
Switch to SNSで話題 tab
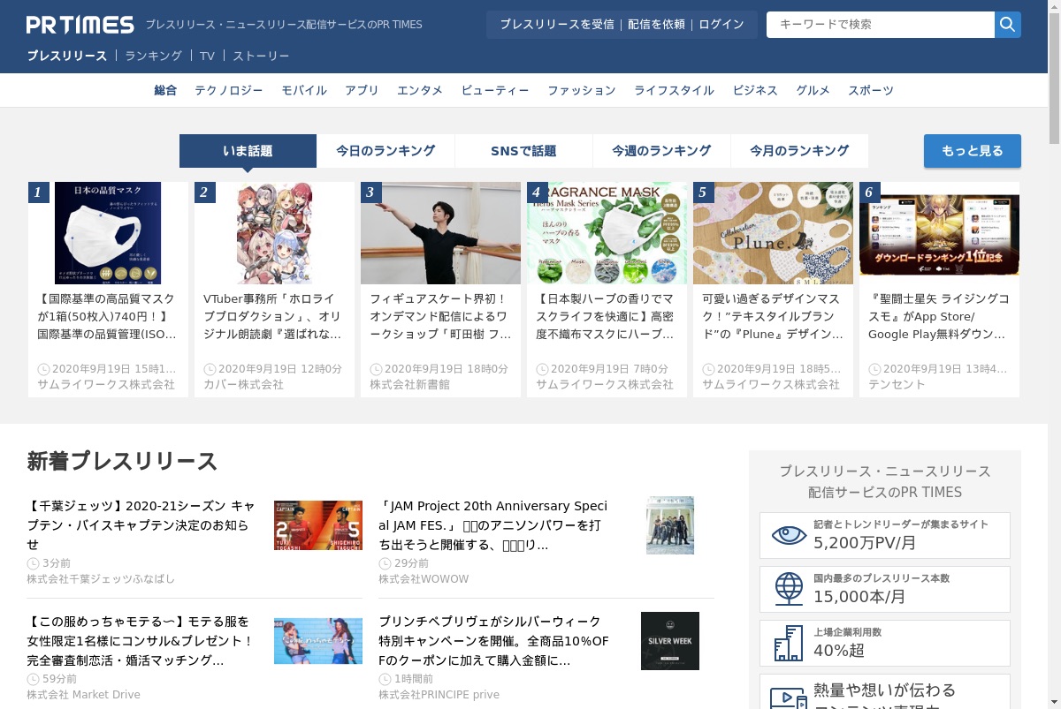[523, 151]
